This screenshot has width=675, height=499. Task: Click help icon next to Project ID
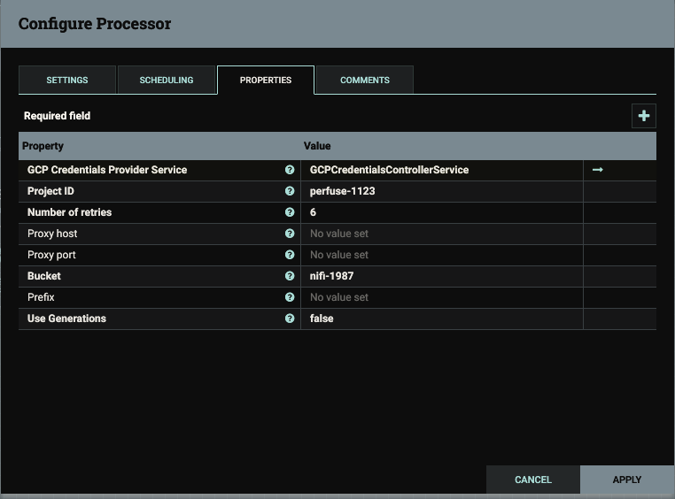pyautogui.click(x=290, y=191)
